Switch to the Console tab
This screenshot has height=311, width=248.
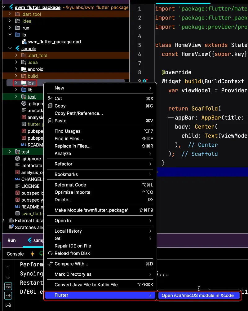[15, 254]
